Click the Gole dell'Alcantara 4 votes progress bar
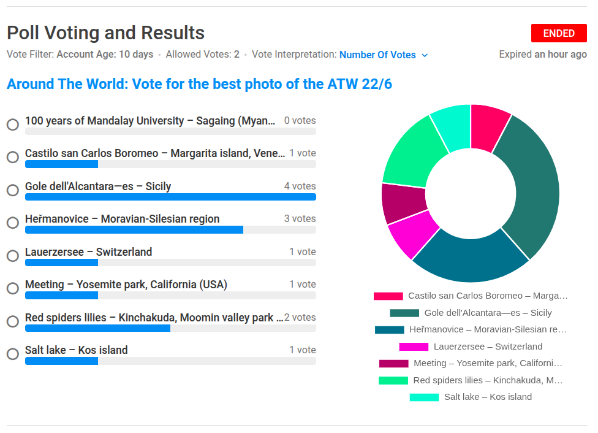Screen dimensions: 598x433 [170, 197]
